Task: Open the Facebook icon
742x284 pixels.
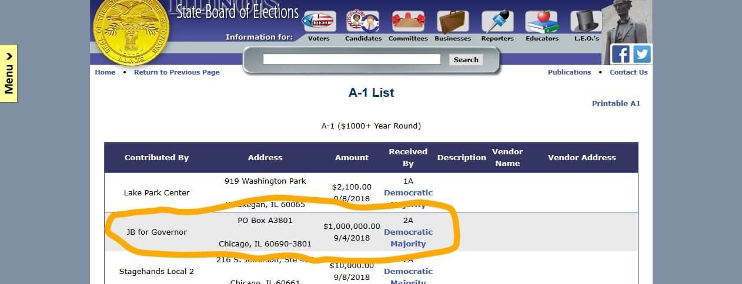Action: (621, 54)
